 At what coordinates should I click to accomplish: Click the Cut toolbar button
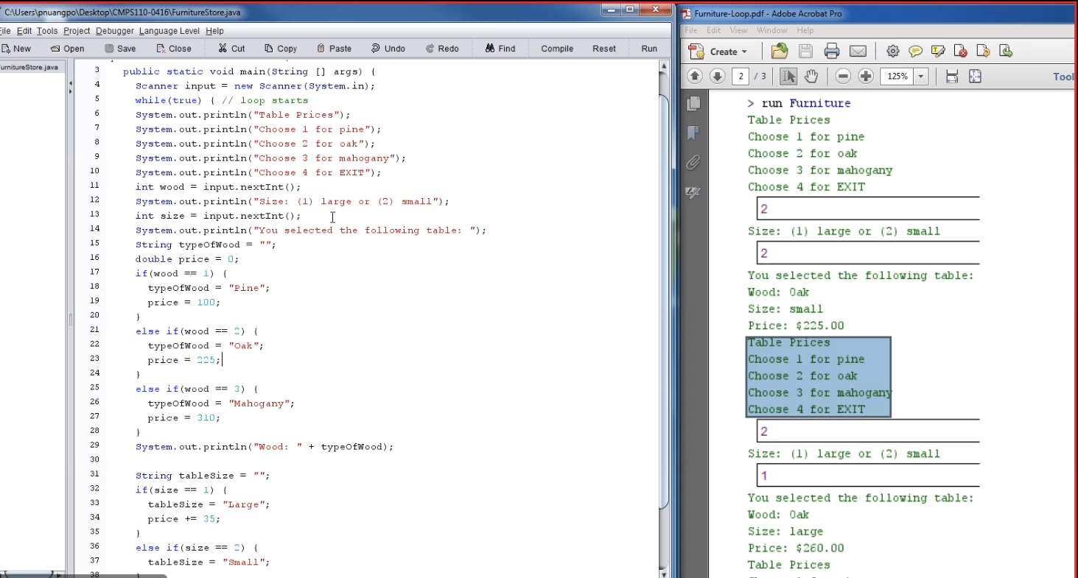click(x=231, y=49)
